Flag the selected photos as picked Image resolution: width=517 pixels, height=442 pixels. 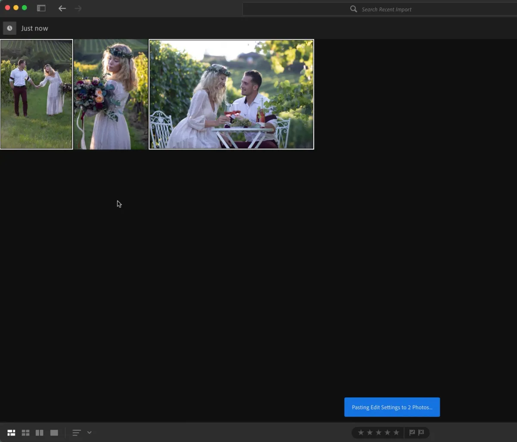coord(412,433)
